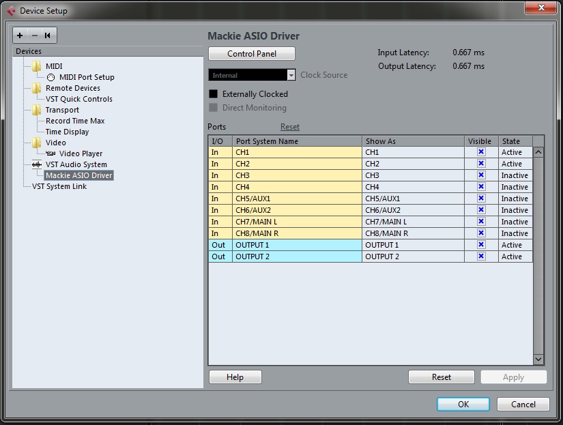Click the Input Latency 0.667 ms value
Screen dimensions: 563x425
tap(468, 53)
